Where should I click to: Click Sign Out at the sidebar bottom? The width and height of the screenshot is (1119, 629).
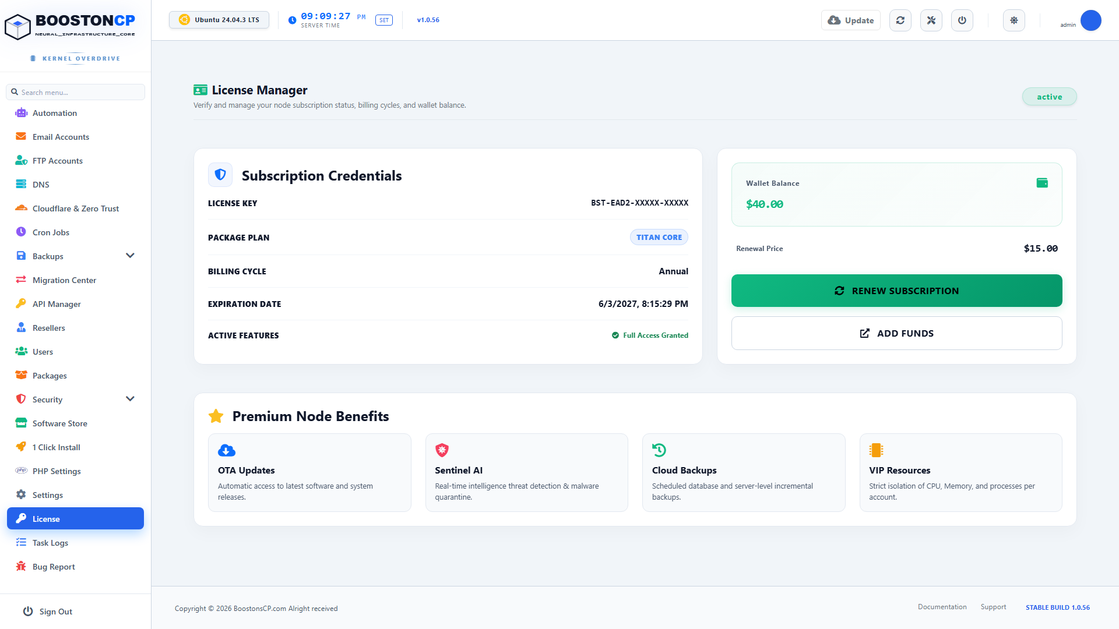click(48, 612)
